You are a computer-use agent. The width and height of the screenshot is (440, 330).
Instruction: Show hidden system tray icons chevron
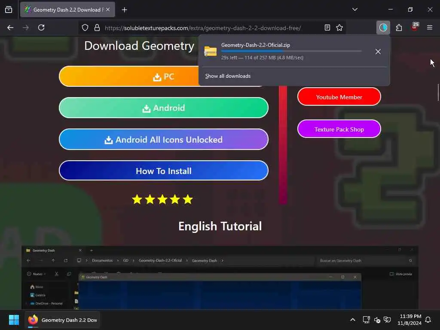[353, 320]
